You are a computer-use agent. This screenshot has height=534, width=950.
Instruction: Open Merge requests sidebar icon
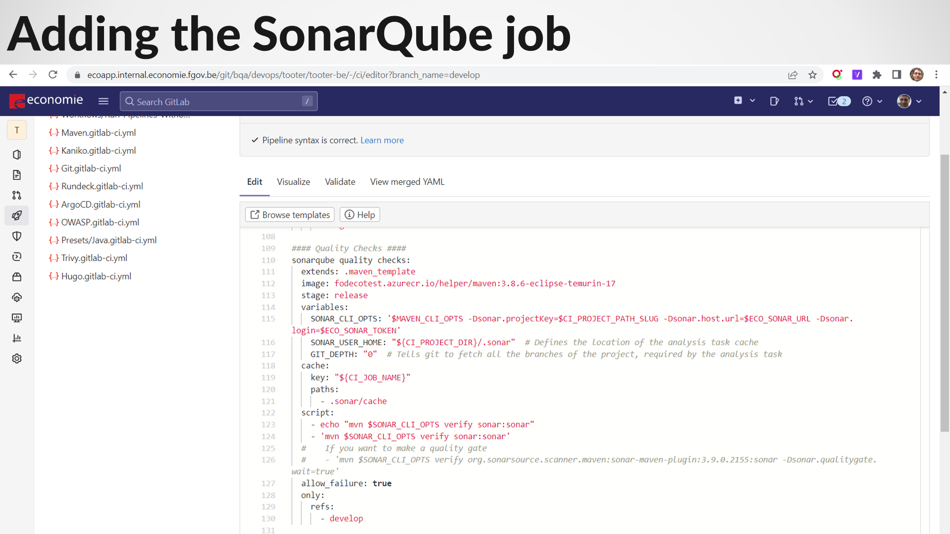[x=17, y=195]
